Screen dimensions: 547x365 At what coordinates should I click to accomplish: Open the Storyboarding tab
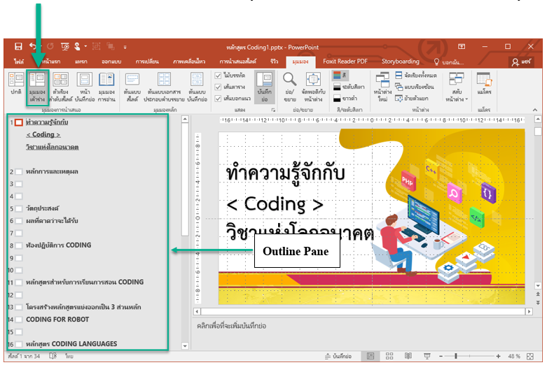400,62
